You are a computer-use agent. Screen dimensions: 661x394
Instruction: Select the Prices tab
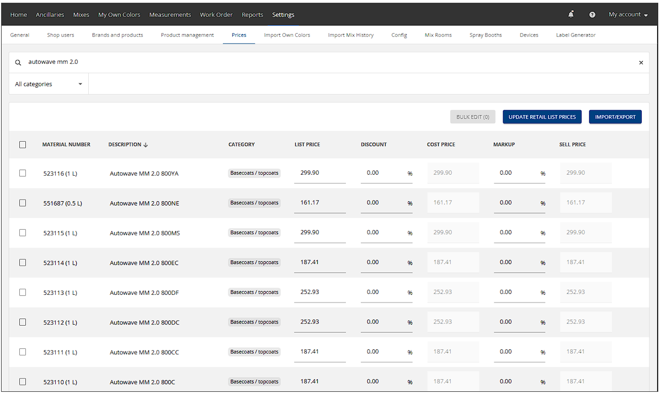tap(239, 35)
